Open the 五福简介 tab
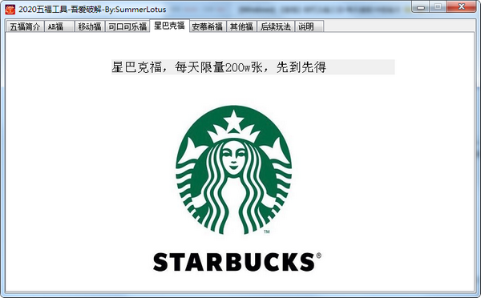The image size is (481, 298). point(25,26)
